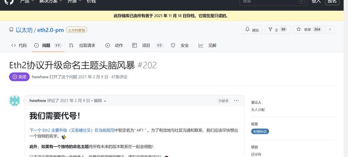Click the 射频协议 label tag
The height and width of the screenshot is (157, 348).
[x=260, y=131]
